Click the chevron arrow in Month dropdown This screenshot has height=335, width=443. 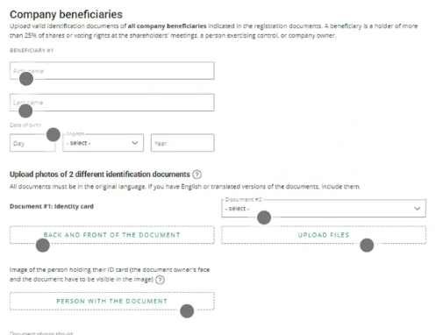point(135,143)
